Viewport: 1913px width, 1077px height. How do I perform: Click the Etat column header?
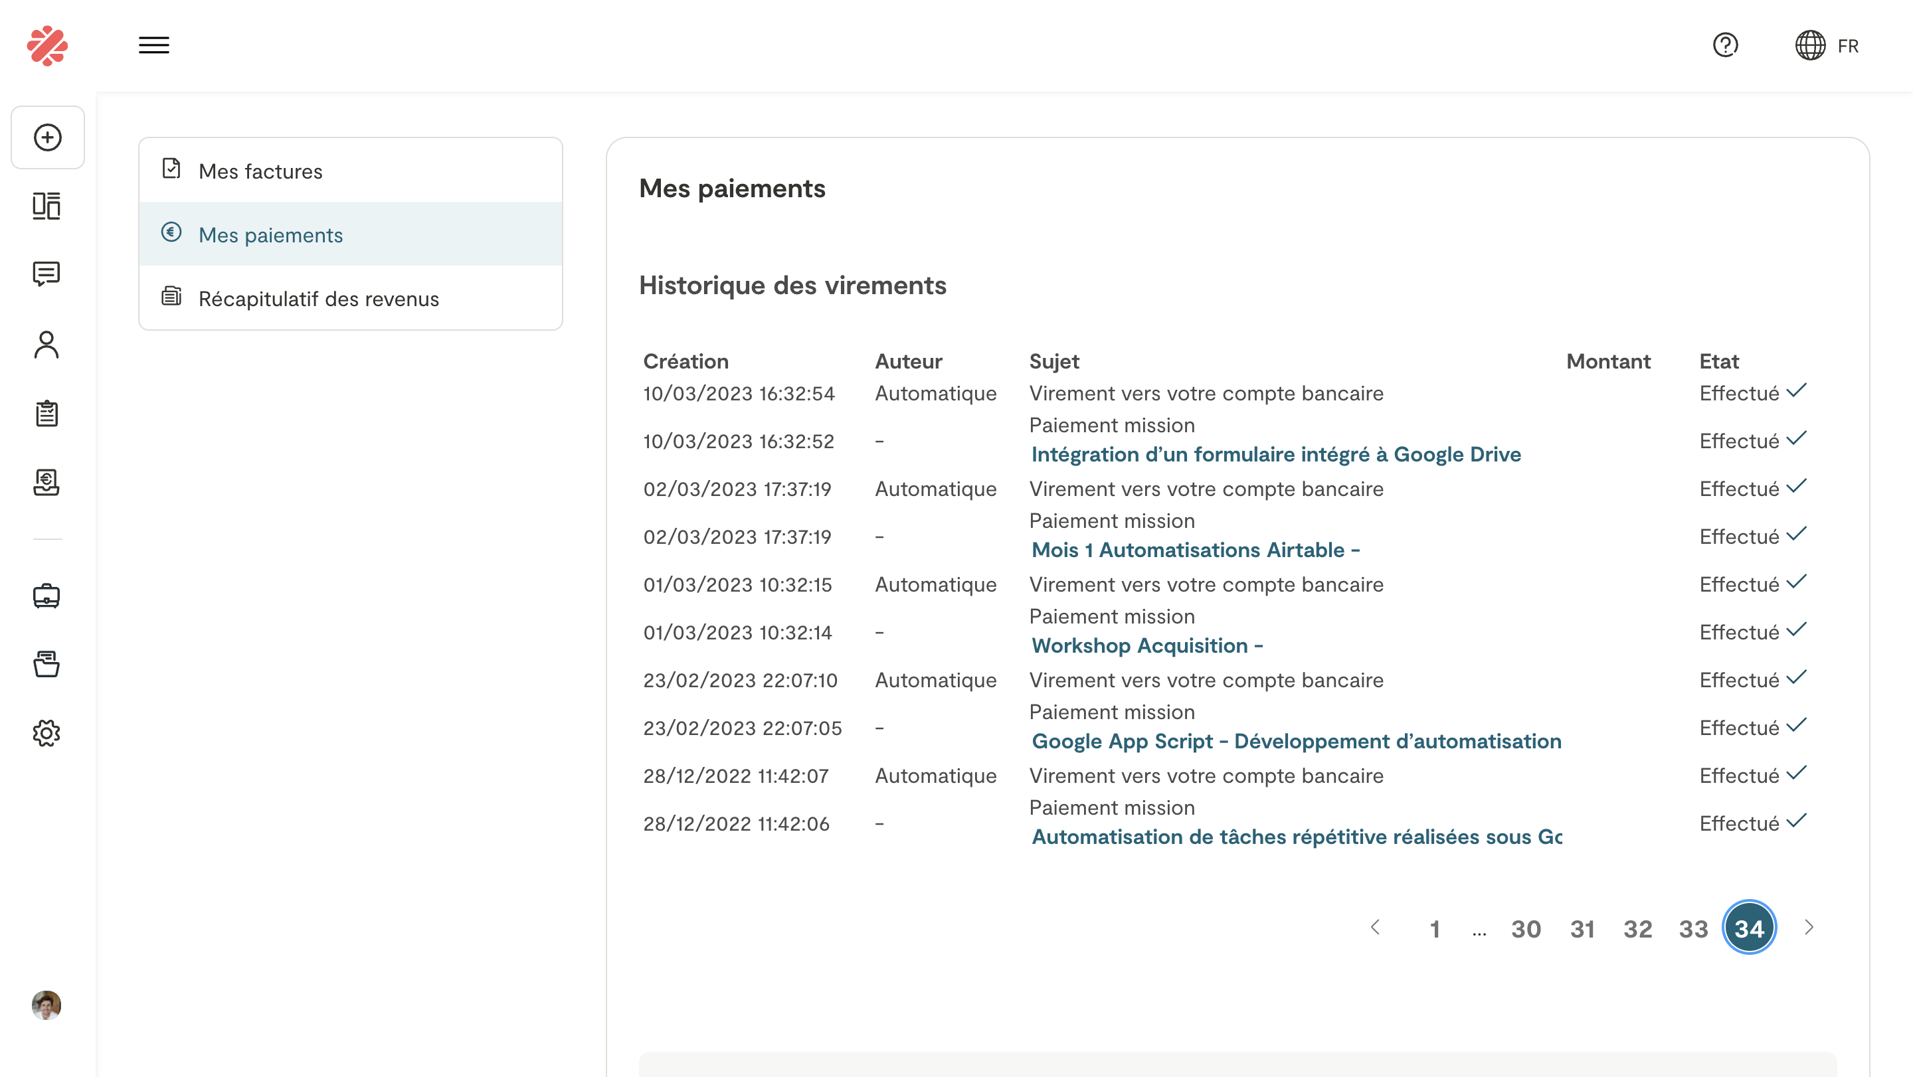point(1719,361)
